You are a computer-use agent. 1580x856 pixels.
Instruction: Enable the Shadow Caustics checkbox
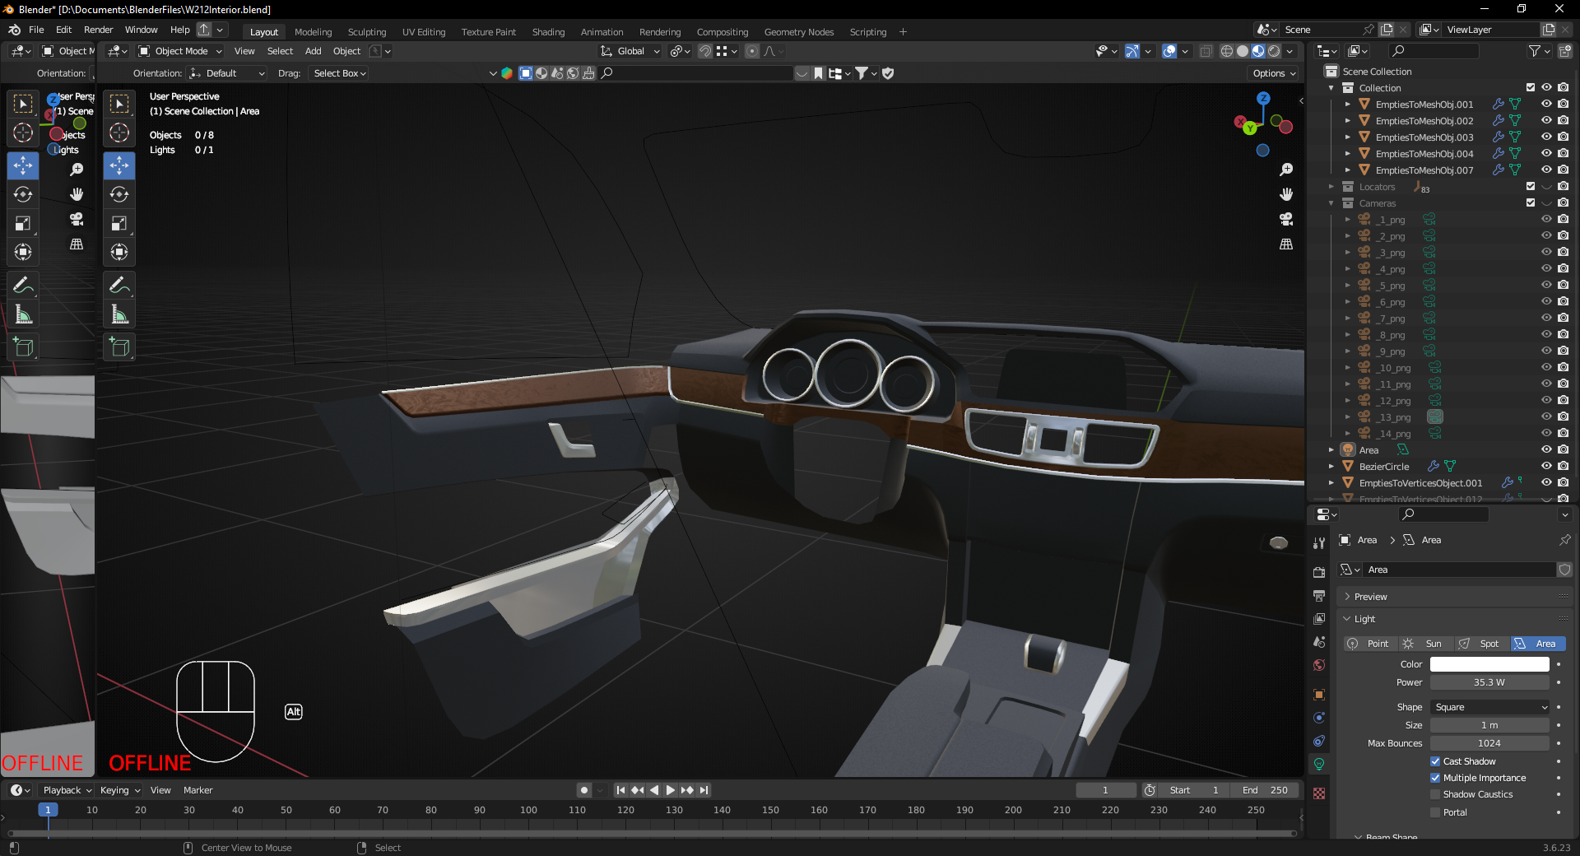tap(1435, 794)
